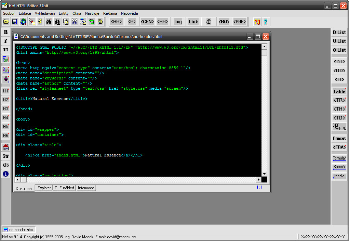
Task: Insert comment with <!> icon
Action: coord(6,165)
